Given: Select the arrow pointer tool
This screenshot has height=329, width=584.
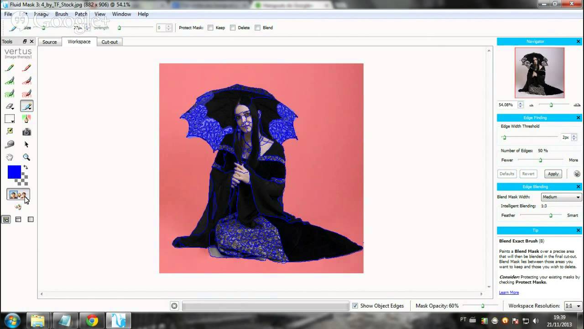Looking at the screenshot, I should 26,144.
